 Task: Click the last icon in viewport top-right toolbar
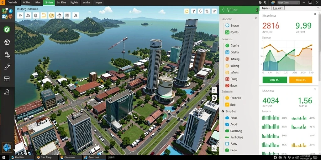[x=214, y=11]
